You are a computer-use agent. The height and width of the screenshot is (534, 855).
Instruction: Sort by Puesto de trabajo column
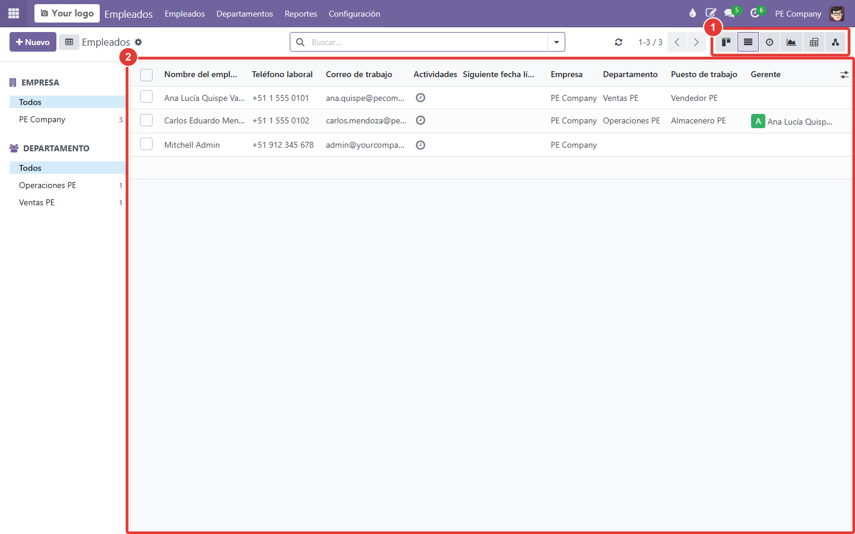pyautogui.click(x=704, y=74)
